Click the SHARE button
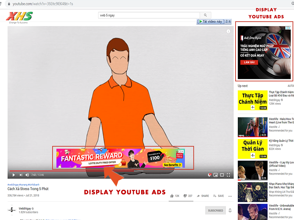Viewport: 294px width, 220px height. click(203, 196)
